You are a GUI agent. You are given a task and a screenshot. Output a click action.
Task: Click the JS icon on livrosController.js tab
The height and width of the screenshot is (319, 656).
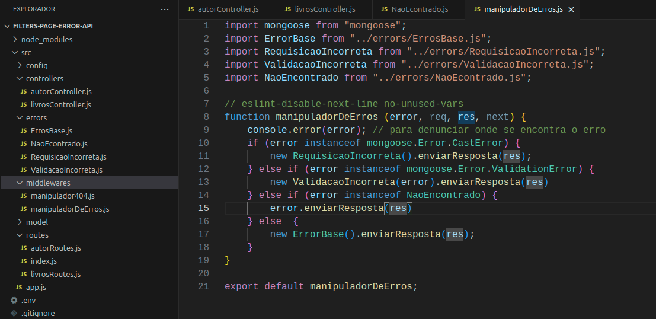point(288,9)
